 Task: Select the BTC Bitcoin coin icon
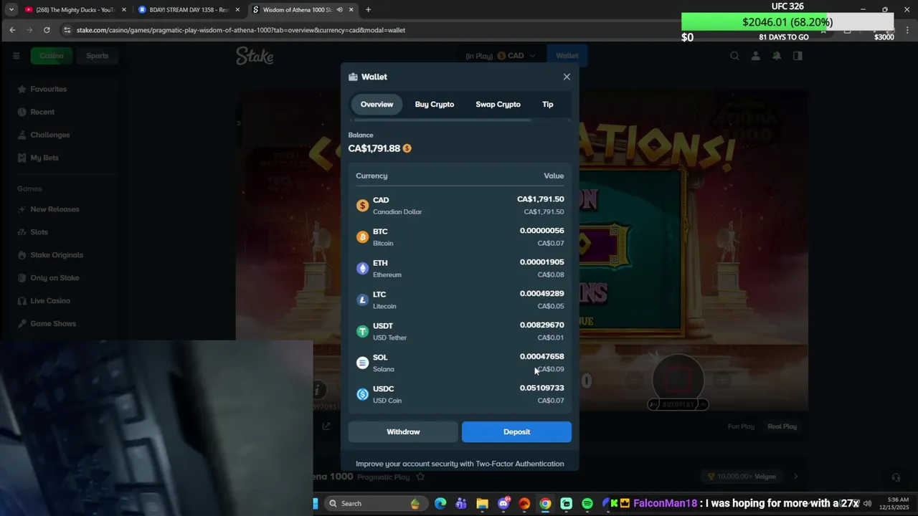[x=362, y=237]
